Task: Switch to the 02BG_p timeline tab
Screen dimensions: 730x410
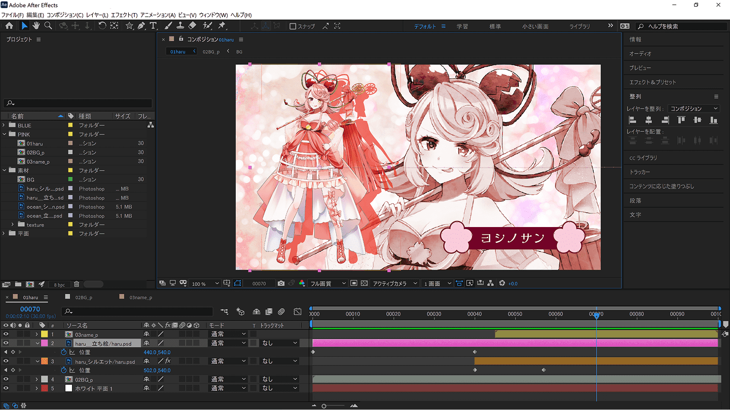Action: [x=83, y=297]
